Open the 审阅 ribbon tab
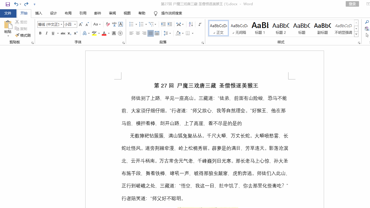370x208 pixels. pos(112,13)
